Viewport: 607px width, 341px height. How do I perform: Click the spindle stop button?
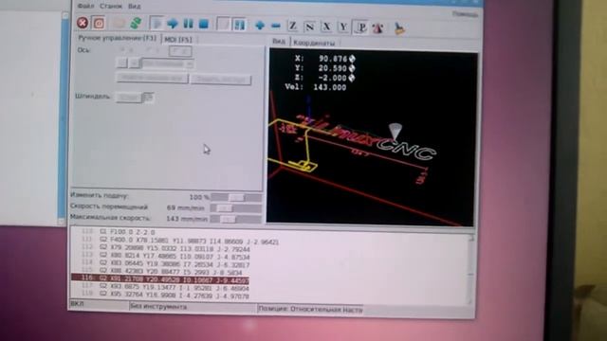(x=128, y=98)
